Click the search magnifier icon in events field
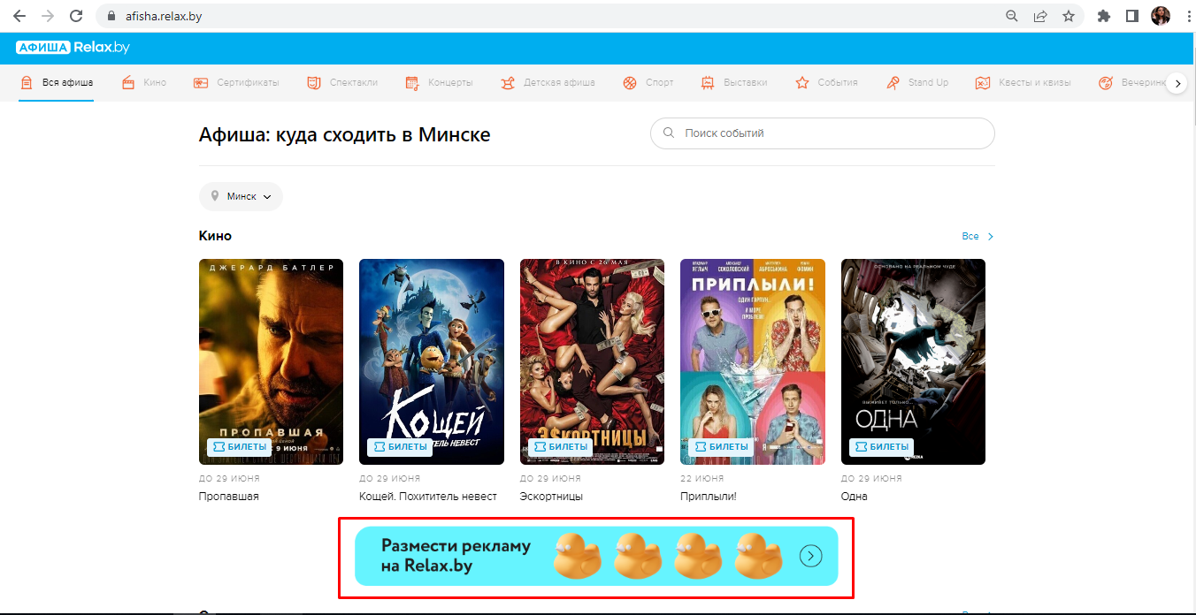 669,133
